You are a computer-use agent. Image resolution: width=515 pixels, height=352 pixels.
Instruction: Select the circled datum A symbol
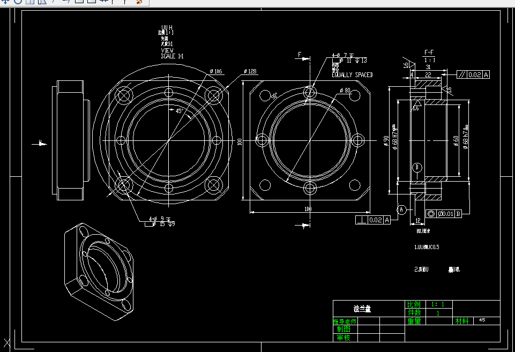pyautogui.click(x=401, y=209)
